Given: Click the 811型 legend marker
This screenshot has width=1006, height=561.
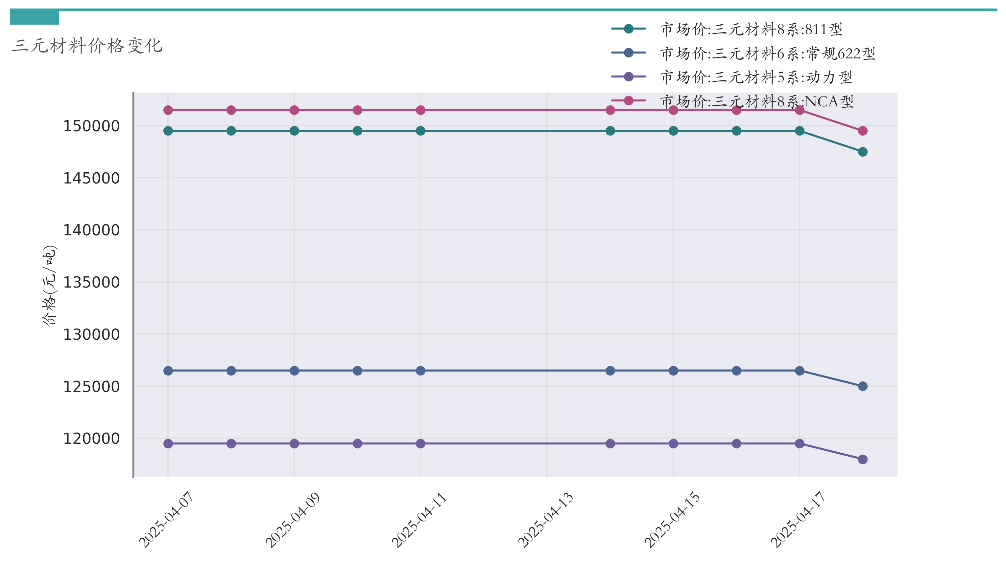Looking at the screenshot, I should tap(628, 29).
